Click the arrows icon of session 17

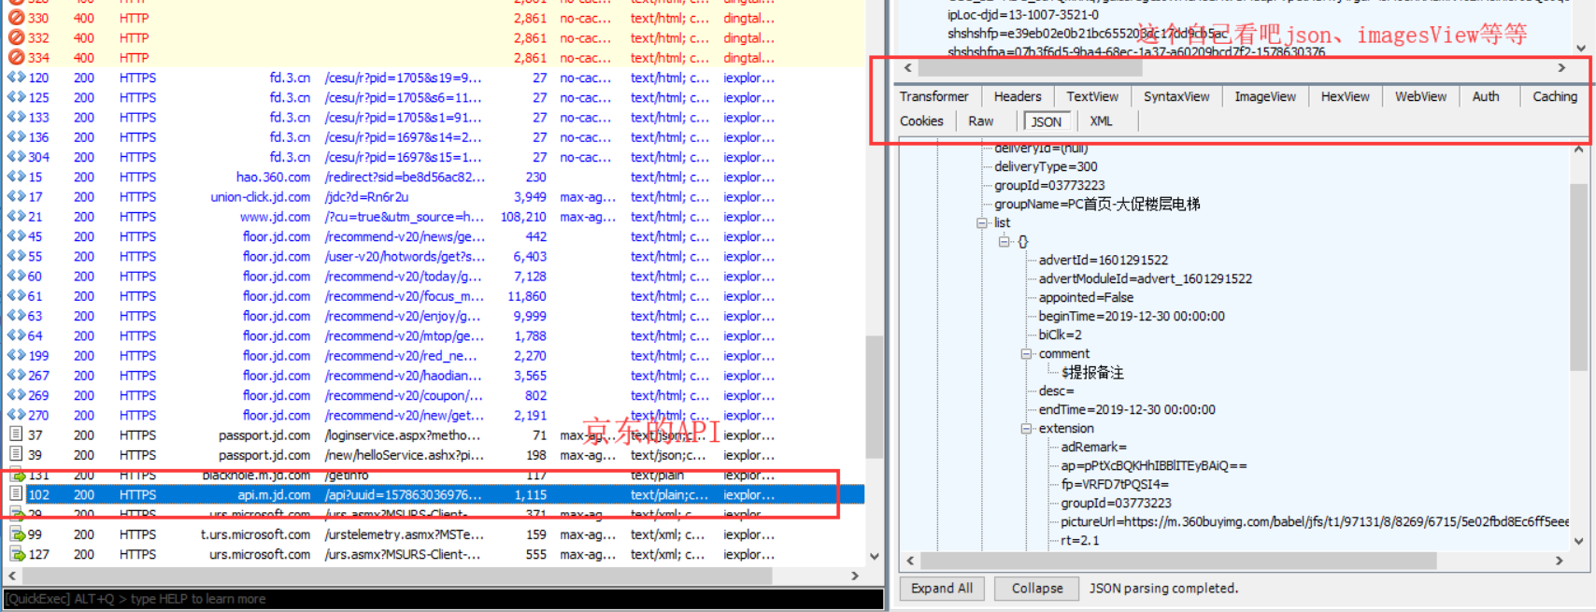coord(16,197)
